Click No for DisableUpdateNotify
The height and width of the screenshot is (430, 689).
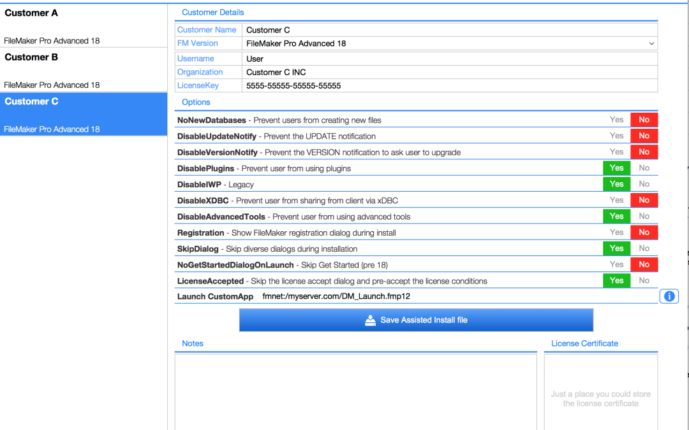[x=644, y=136]
